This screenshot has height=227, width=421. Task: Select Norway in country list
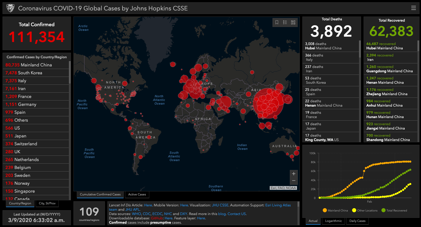[x=36, y=183]
